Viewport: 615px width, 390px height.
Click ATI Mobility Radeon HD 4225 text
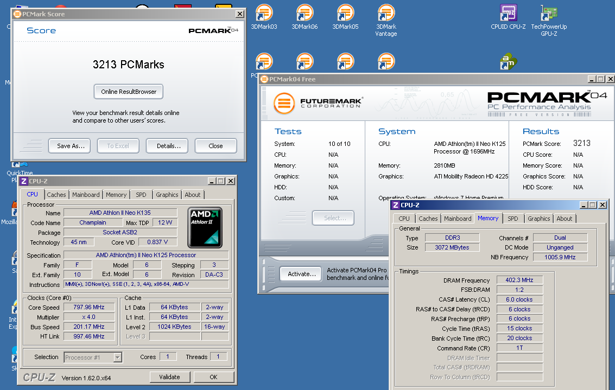(471, 176)
